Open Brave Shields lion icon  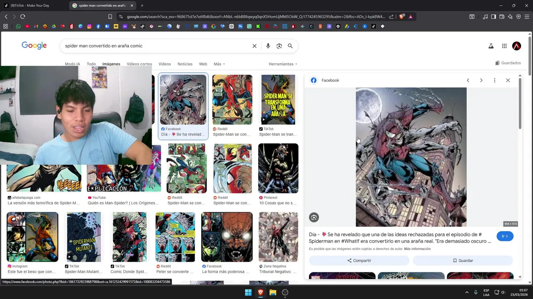pos(401,17)
